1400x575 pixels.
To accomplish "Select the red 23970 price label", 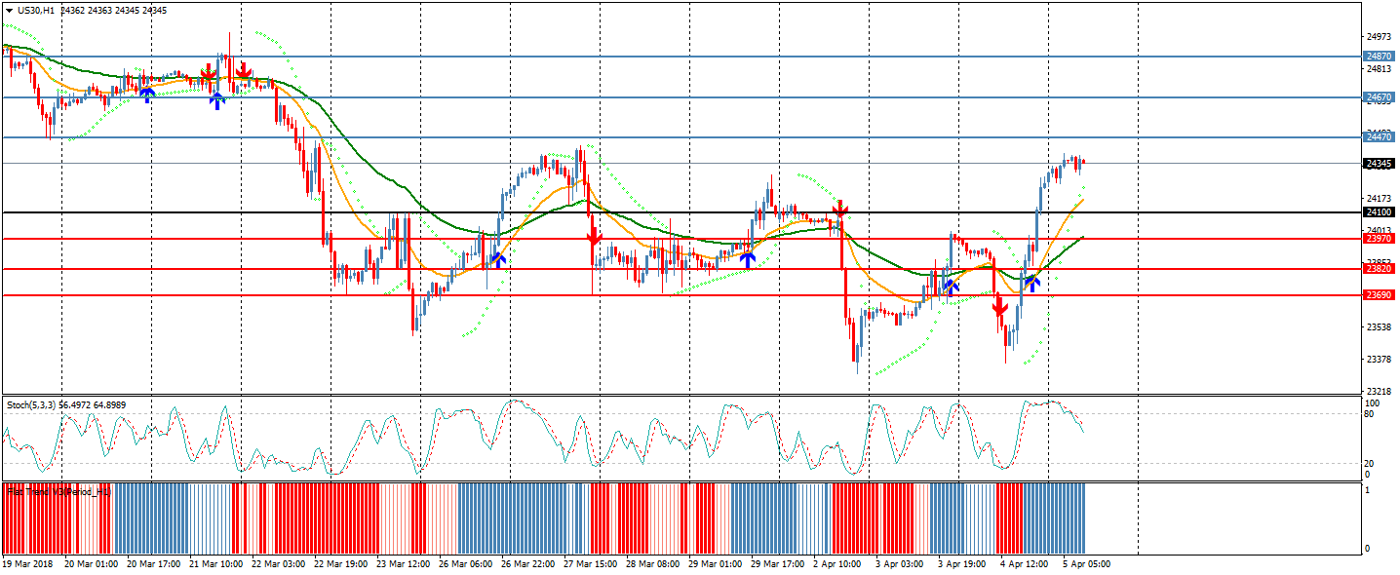I will 1379,239.
